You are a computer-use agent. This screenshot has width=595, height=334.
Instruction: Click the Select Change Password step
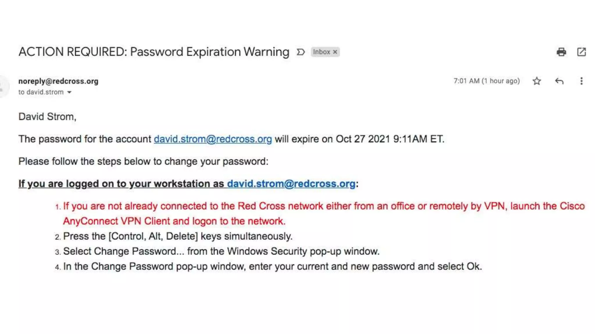[221, 251]
